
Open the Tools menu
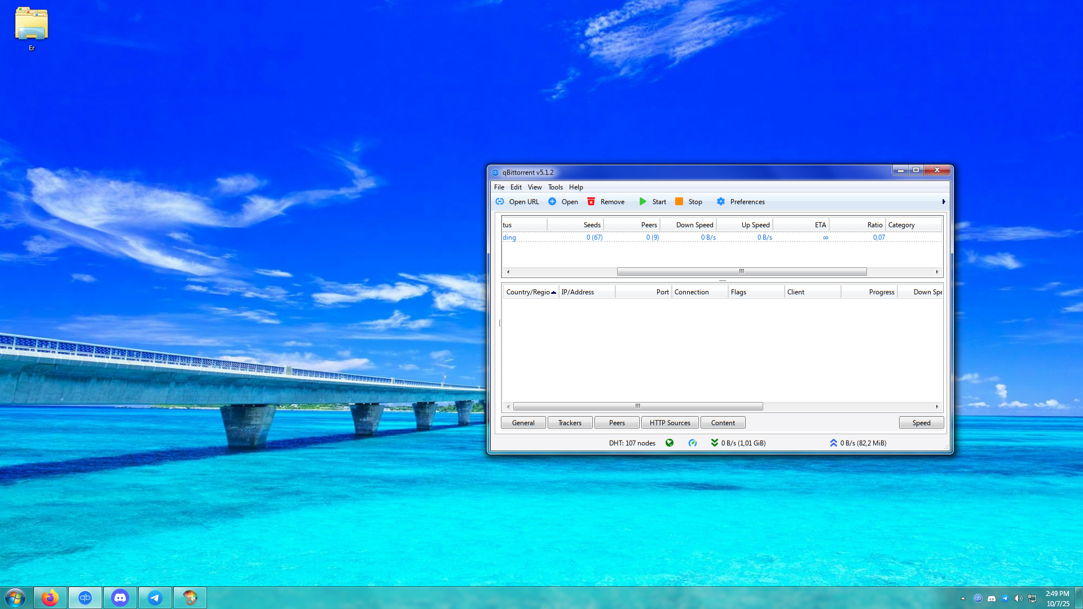pos(556,187)
